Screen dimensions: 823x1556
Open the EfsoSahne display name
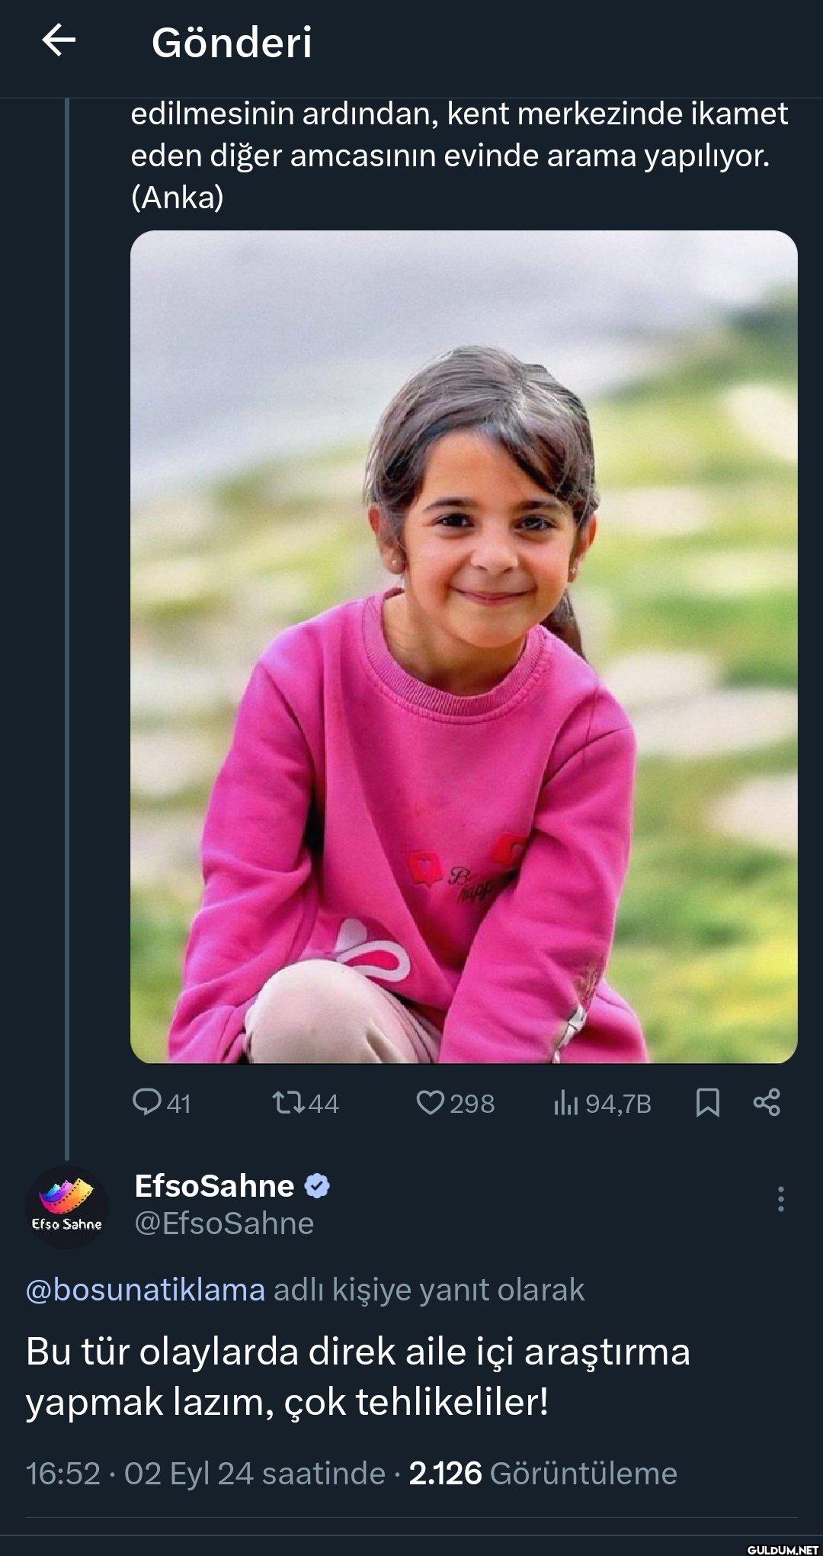[214, 1186]
